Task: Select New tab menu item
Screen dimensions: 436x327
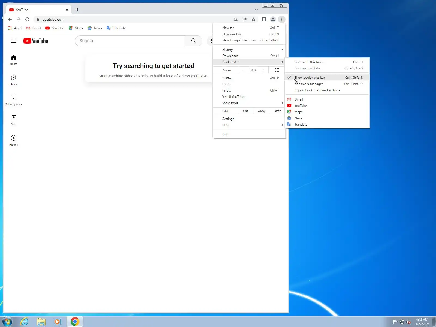Action: point(249,28)
